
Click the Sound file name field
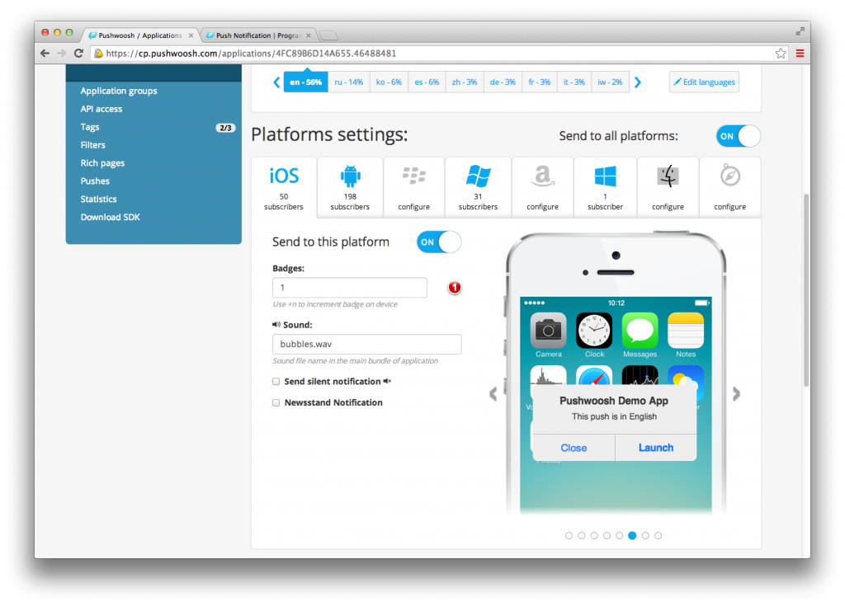[x=367, y=344]
